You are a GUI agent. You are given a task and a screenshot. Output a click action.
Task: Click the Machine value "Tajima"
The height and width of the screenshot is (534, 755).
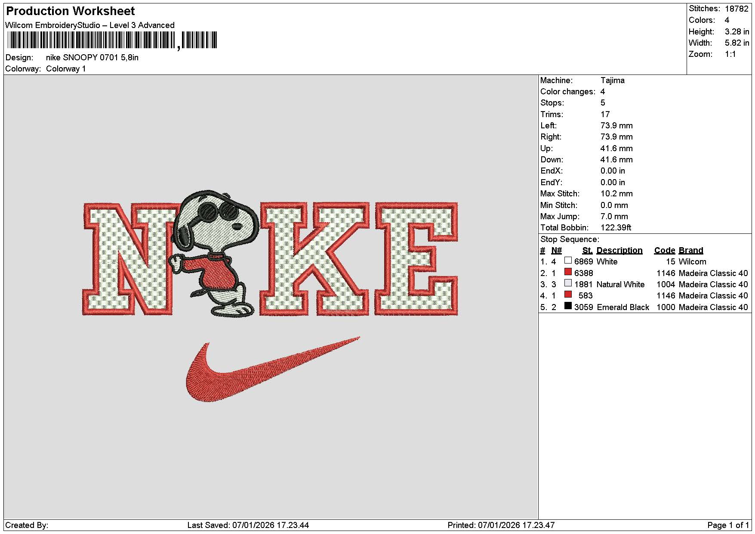click(613, 80)
